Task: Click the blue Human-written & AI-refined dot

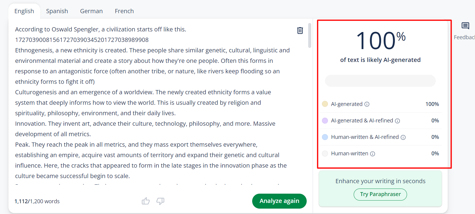Action: click(325, 137)
